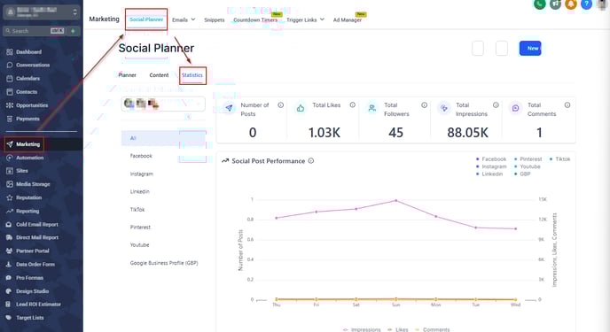Viewport: 610px width, 332px height.
Task: Click the green phone icon in header
Action: coord(539,4)
